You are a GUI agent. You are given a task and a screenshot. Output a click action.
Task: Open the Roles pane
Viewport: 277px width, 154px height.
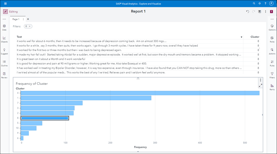272,40
